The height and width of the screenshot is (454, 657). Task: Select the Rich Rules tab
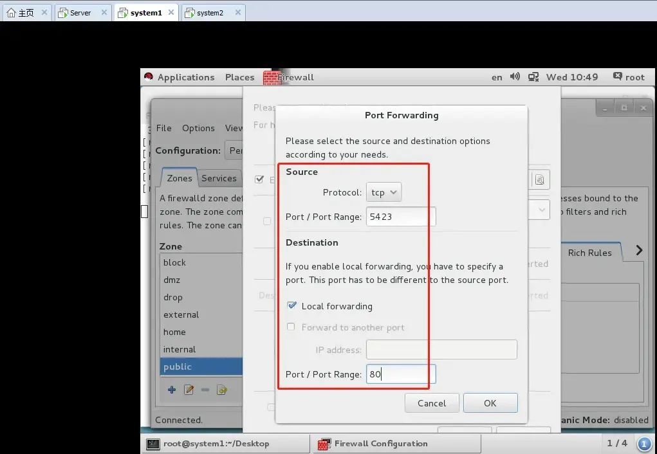(589, 253)
